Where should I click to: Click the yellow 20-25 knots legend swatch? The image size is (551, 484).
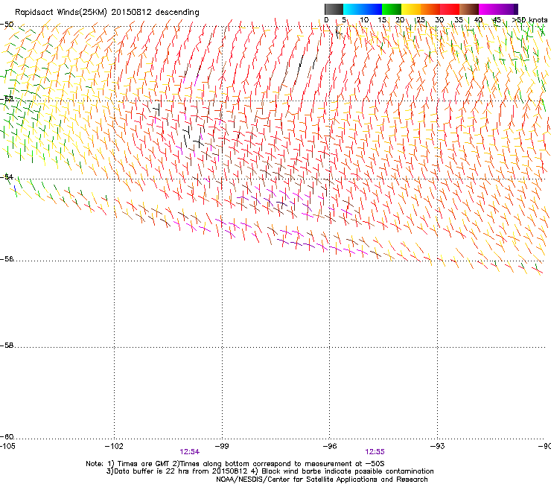tap(411, 9)
